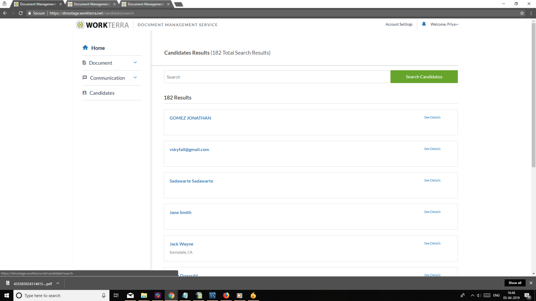Switch to the second Document Management tab
Screen dimensions: 536x301
pos(92,4)
